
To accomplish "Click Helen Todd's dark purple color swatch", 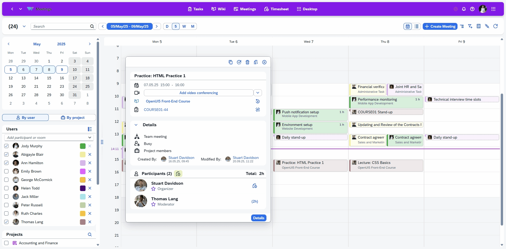I will pyautogui.click(x=82, y=188).
